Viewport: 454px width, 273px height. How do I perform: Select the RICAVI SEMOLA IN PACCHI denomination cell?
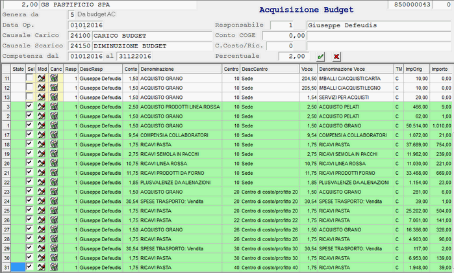click(181, 154)
